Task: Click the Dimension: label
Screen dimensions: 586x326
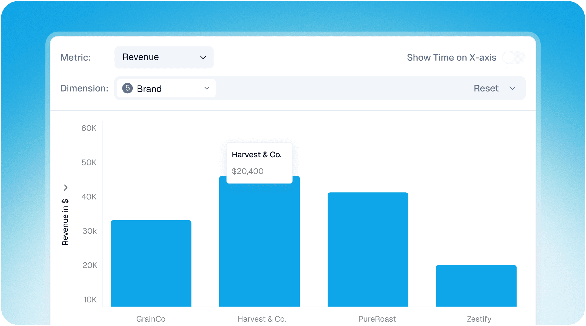Action: 84,88
